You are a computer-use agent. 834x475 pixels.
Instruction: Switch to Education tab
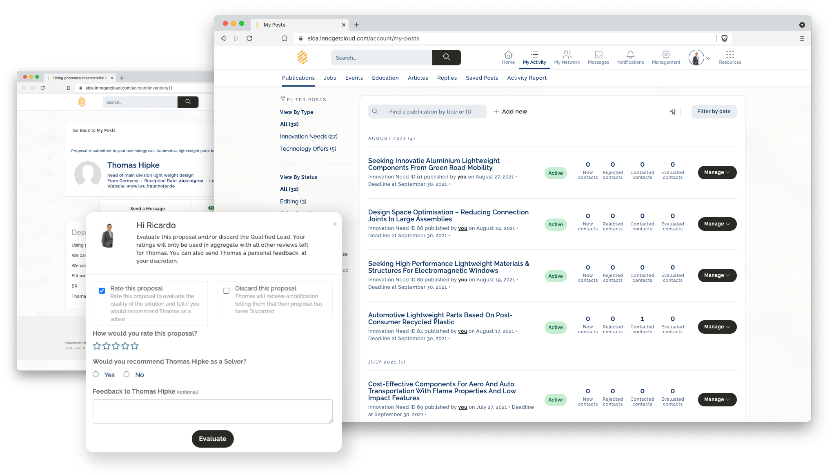pyautogui.click(x=385, y=78)
